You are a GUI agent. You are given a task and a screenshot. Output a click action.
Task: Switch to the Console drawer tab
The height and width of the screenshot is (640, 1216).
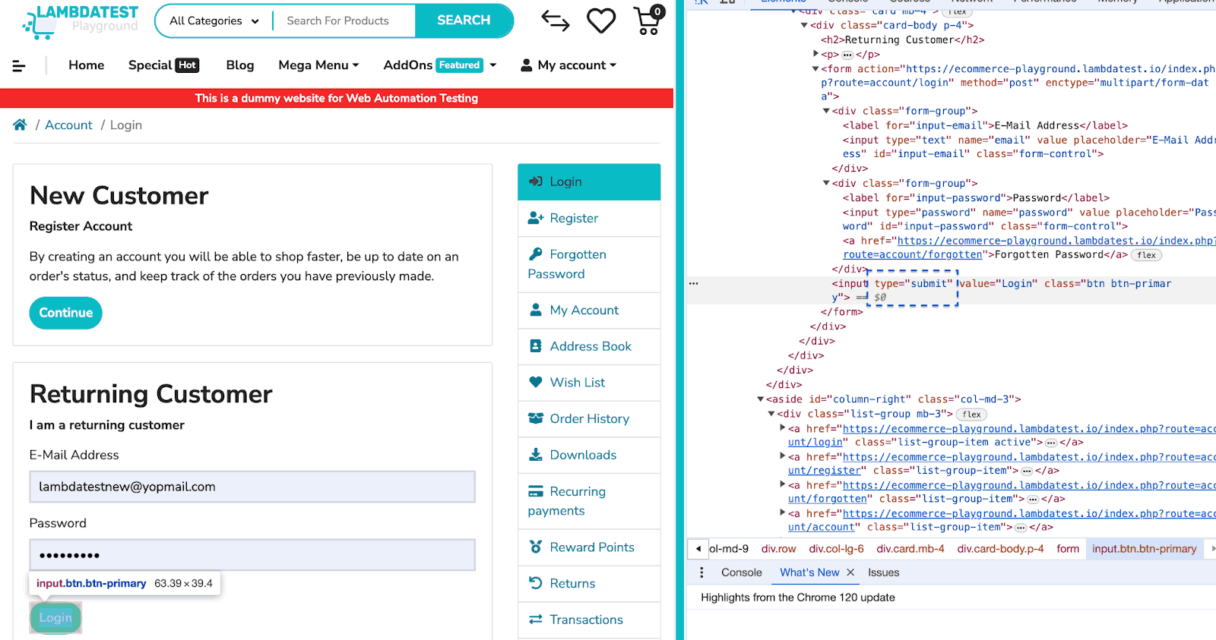pyautogui.click(x=741, y=572)
